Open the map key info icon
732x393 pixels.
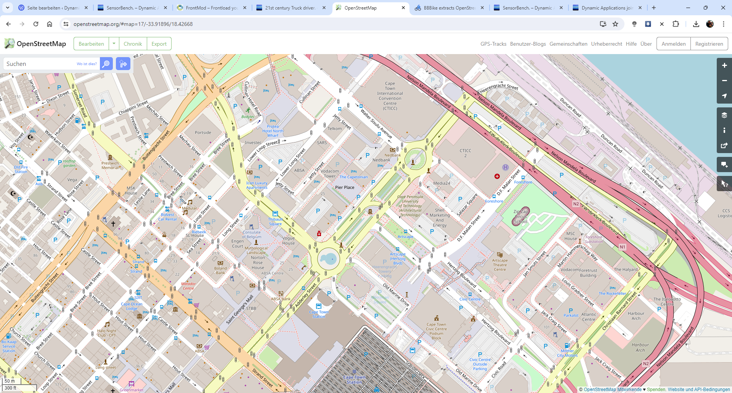[724, 130]
